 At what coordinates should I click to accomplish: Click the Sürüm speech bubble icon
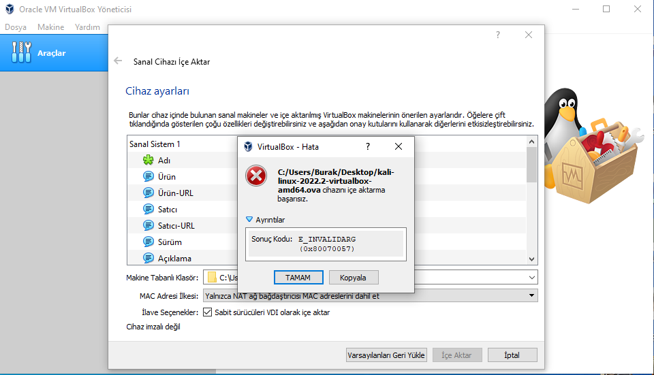pos(148,242)
